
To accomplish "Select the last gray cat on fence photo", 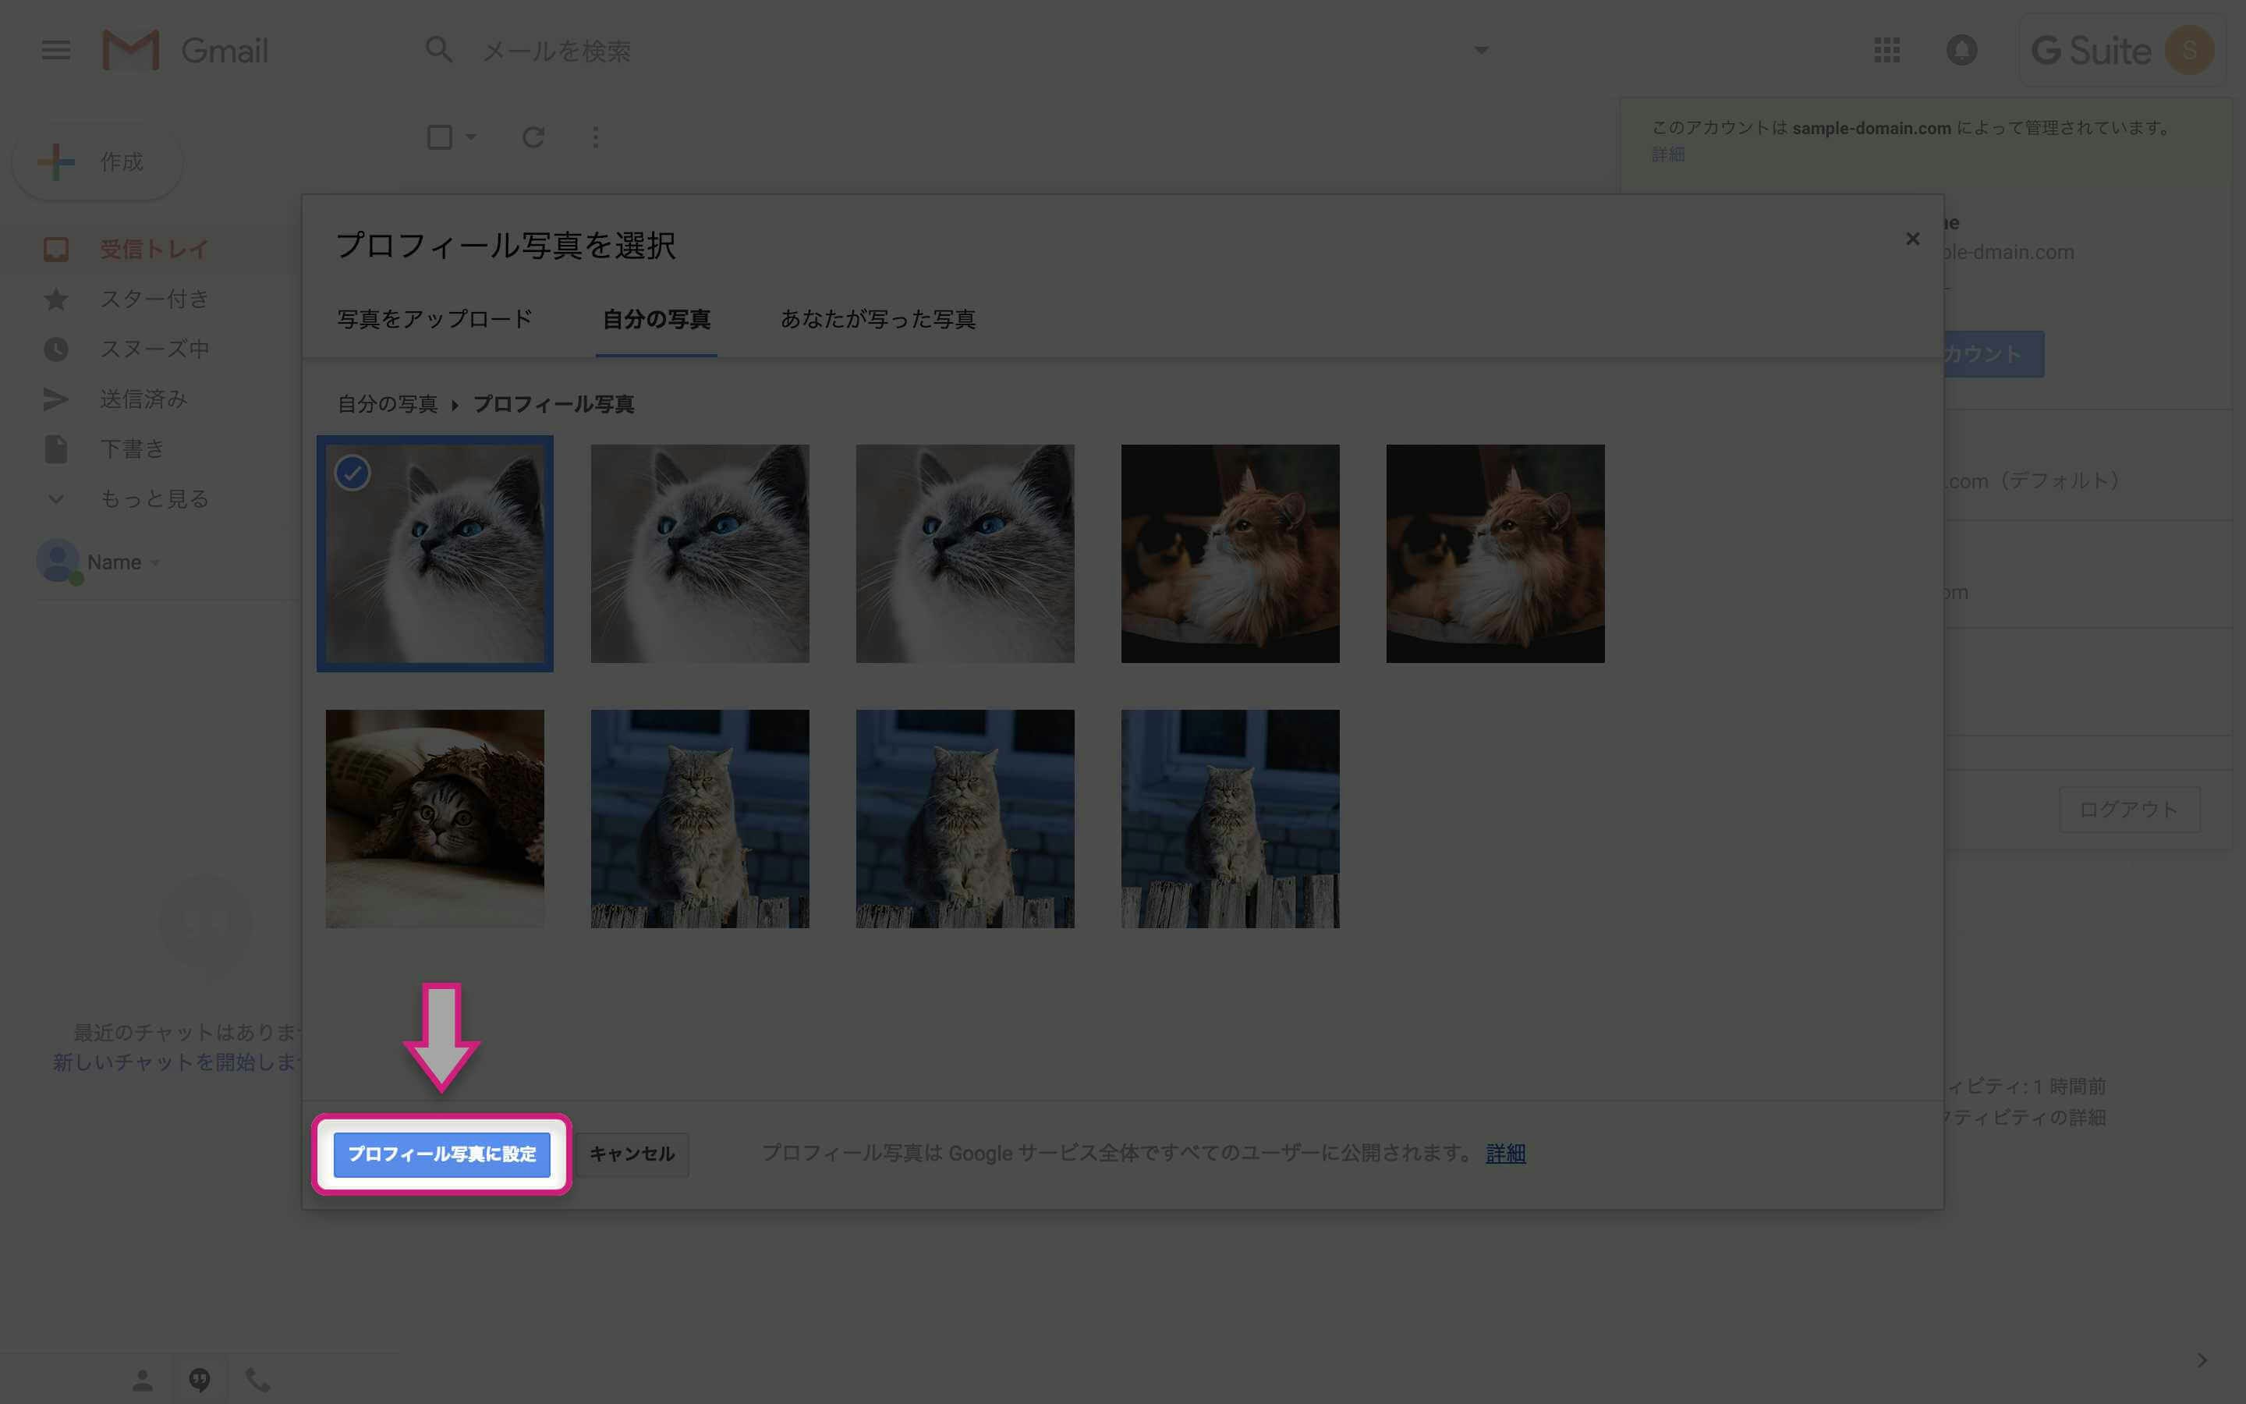I will coord(1230,819).
